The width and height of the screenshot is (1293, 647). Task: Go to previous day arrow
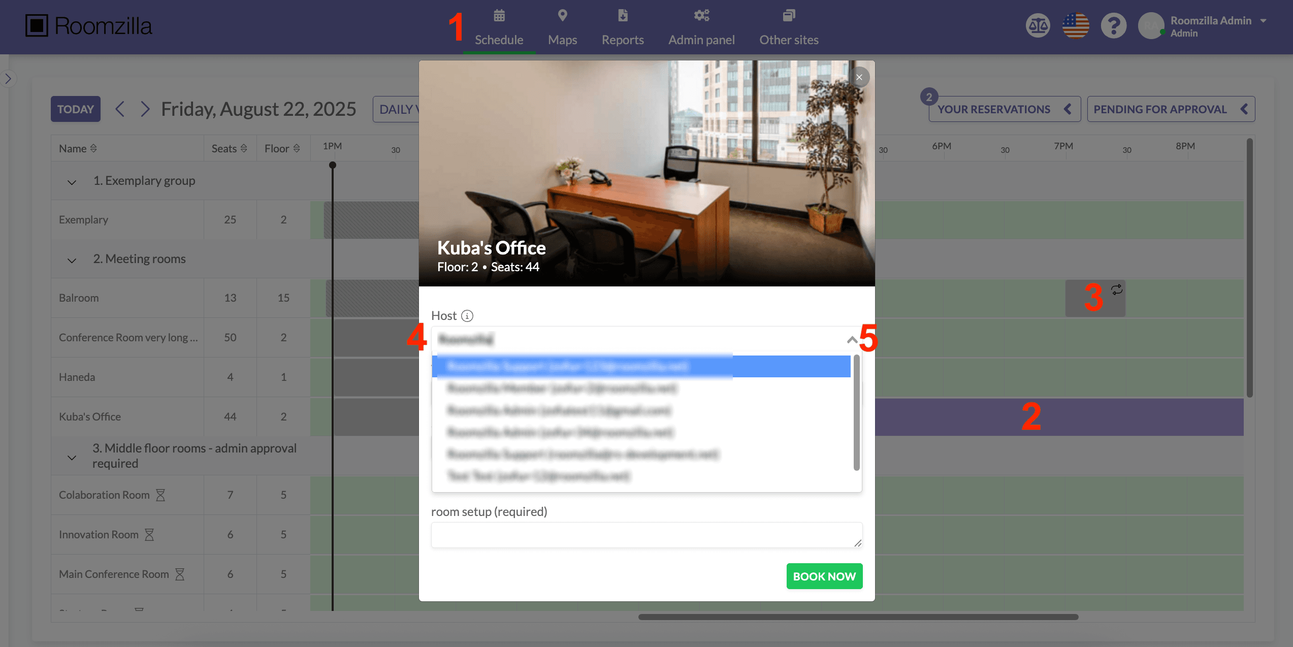[x=120, y=109]
